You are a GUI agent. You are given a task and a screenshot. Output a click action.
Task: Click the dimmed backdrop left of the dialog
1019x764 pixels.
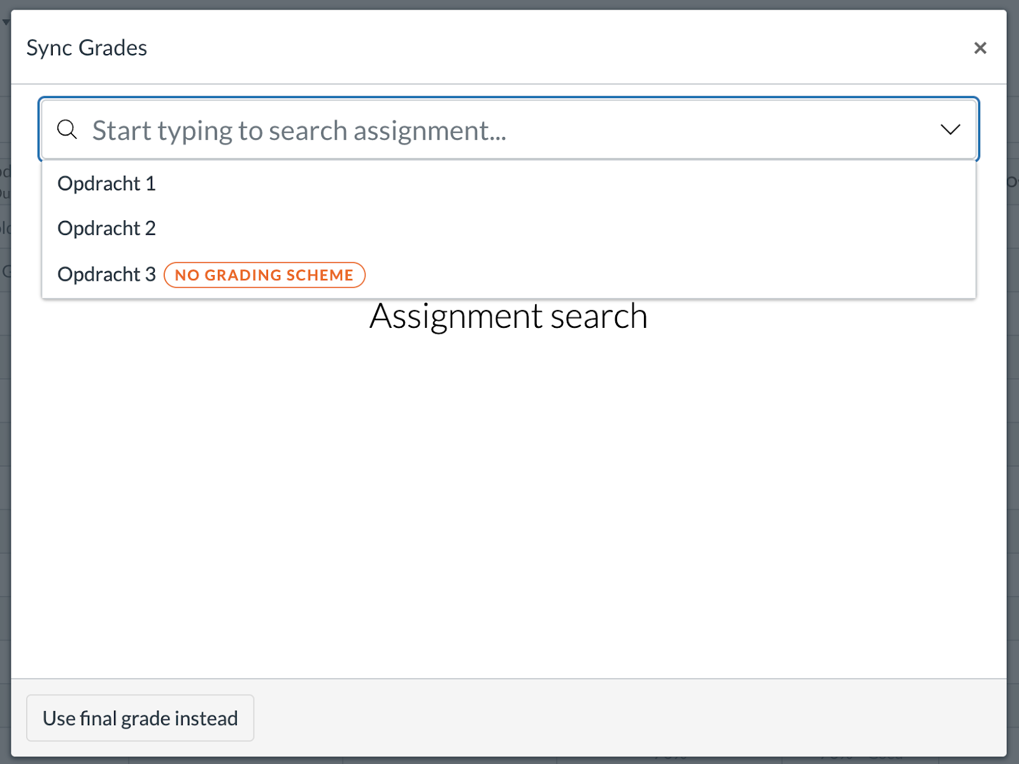(x=5, y=446)
